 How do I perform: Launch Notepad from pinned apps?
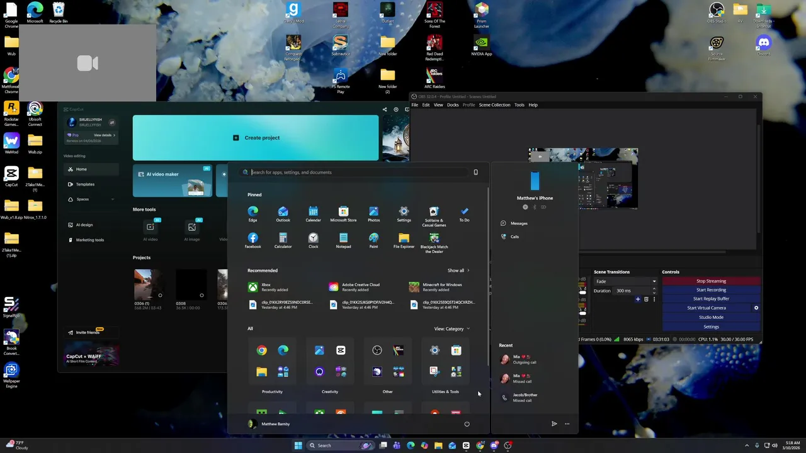343,240
